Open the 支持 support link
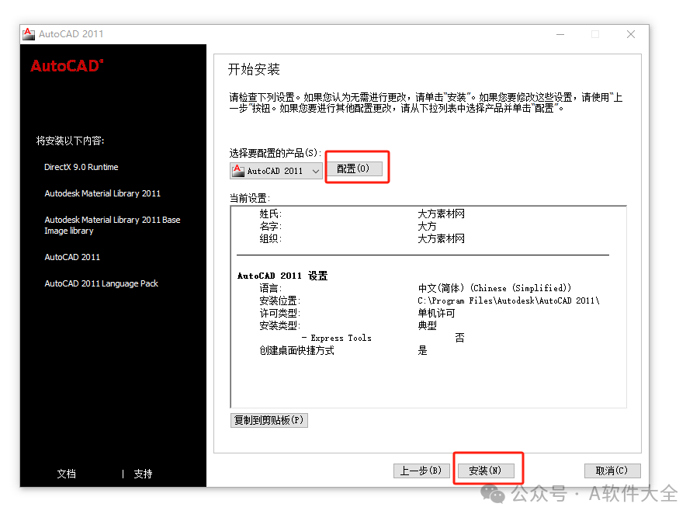The width and height of the screenshot is (700, 521). click(144, 474)
